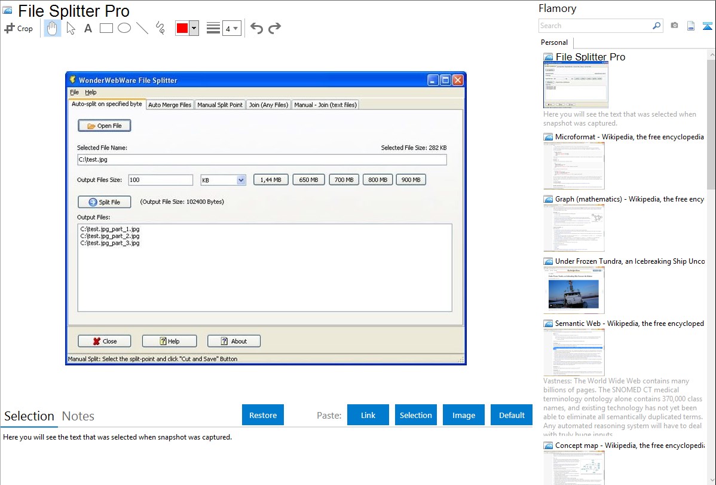Click the Help button at bottom
Screen dimensions: 716x485
[169, 341]
